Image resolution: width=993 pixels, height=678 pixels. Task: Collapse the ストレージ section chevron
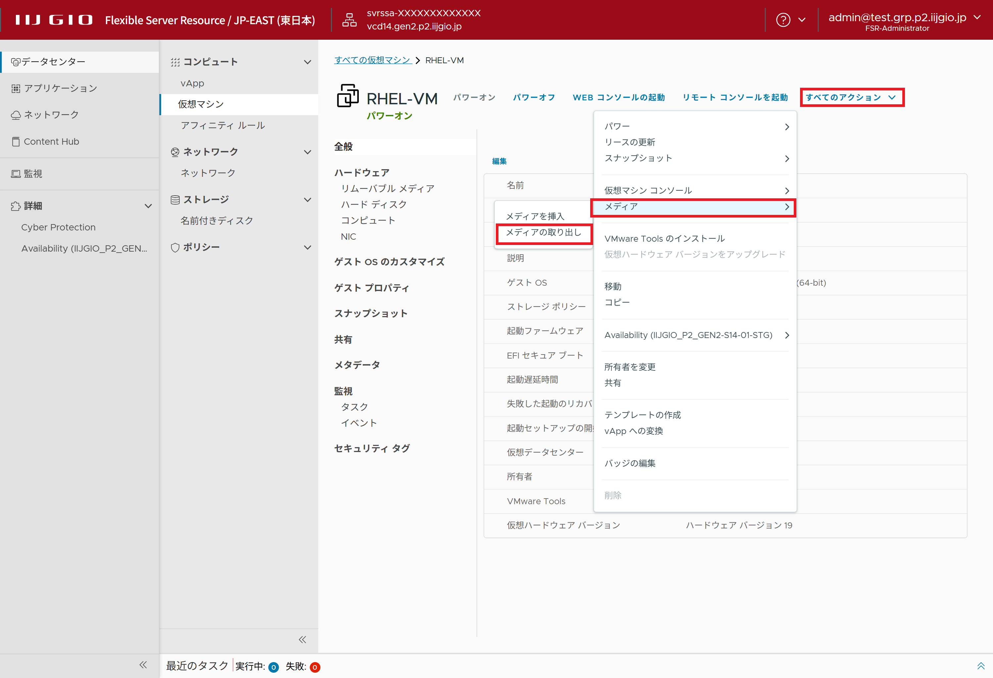point(307,200)
